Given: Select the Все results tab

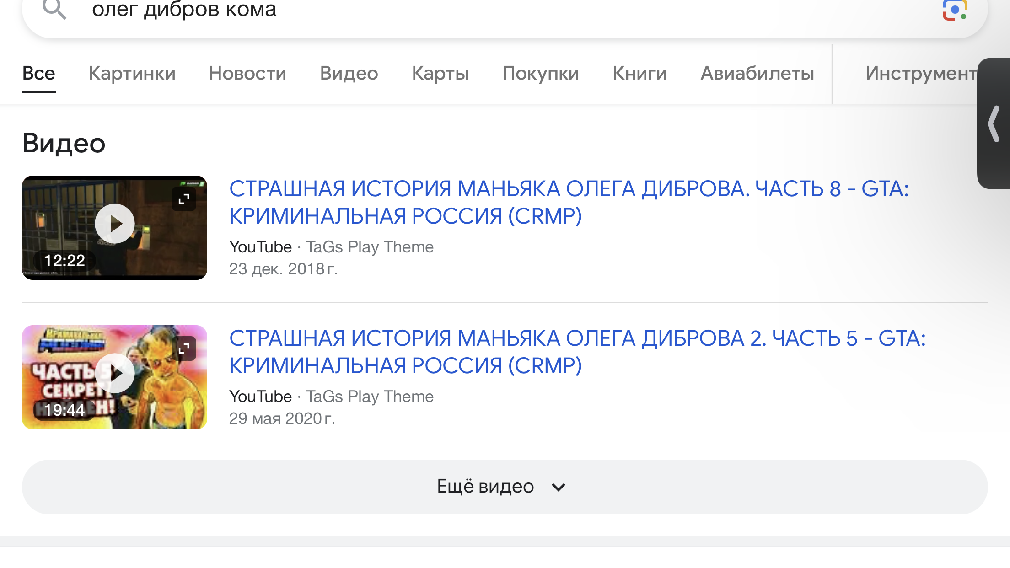Looking at the screenshot, I should (39, 73).
